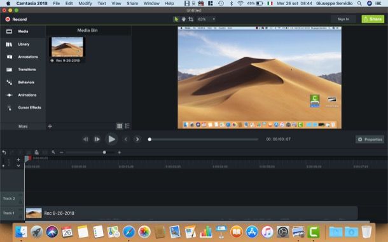This screenshot has width=388, height=242.
Task: Open the Modify menu
Action: pyautogui.click(x=85, y=3)
